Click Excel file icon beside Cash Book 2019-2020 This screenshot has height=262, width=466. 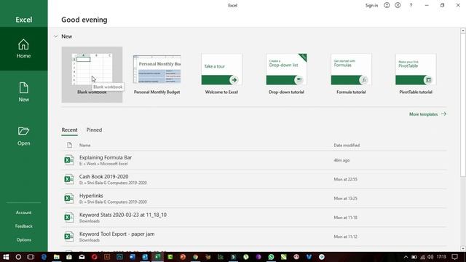69,179
